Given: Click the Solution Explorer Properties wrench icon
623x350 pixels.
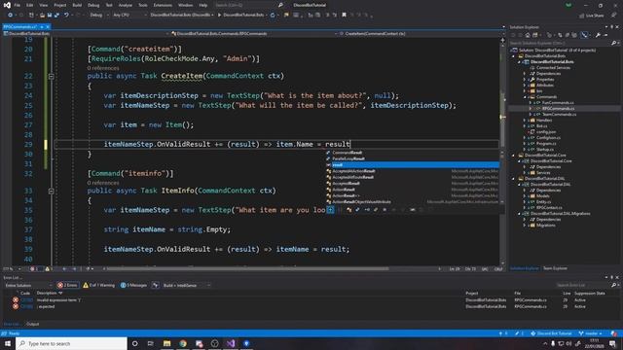Looking at the screenshot, I should point(598,35).
